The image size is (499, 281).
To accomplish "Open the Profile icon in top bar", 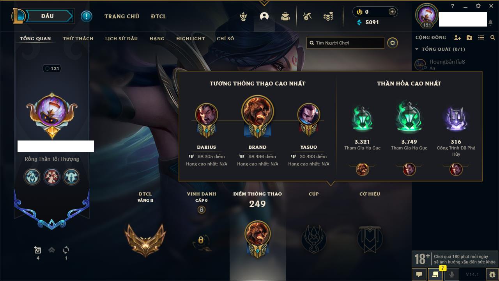I will pyautogui.click(x=264, y=16).
